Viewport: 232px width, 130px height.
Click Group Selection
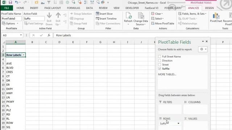(81, 14)
